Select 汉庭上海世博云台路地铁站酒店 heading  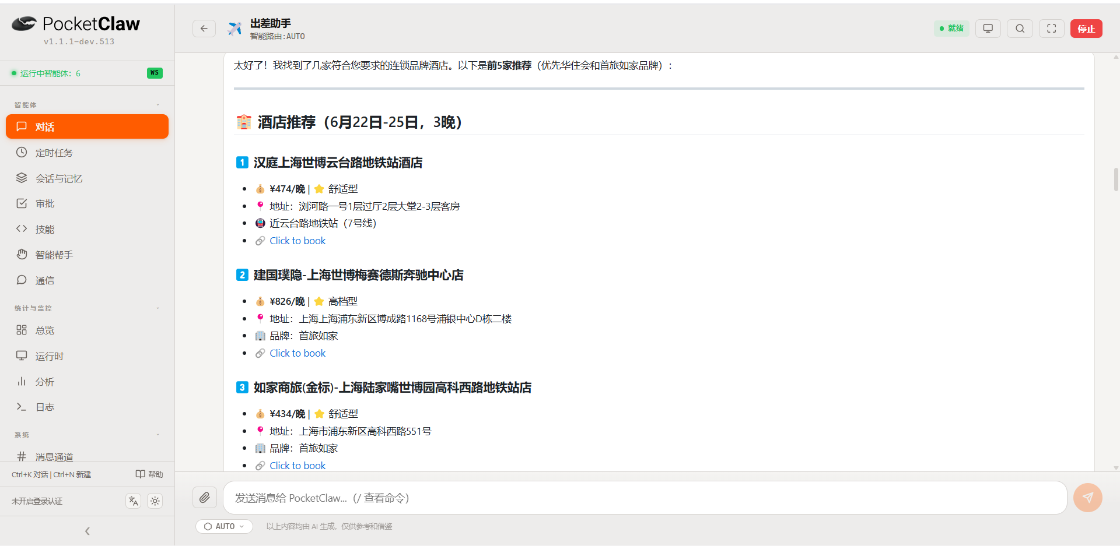point(338,163)
